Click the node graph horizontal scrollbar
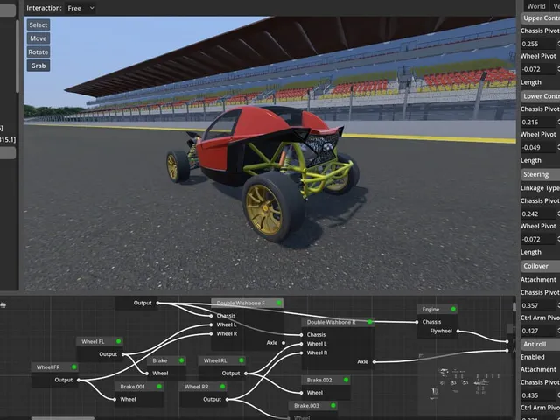 63,418
